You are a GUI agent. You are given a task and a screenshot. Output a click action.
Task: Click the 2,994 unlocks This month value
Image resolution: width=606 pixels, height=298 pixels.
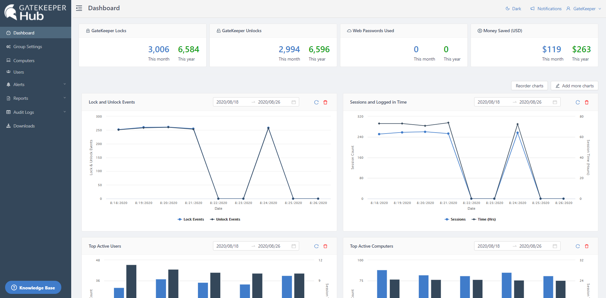pyautogui.click(x=289, y=49)
